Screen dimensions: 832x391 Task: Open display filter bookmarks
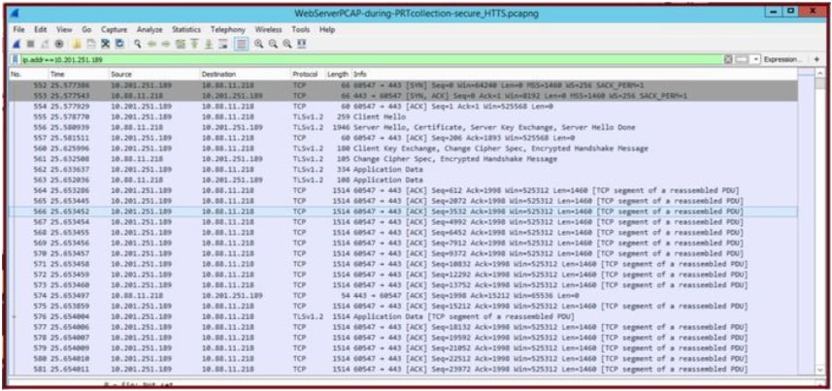[x=16, y=59]
